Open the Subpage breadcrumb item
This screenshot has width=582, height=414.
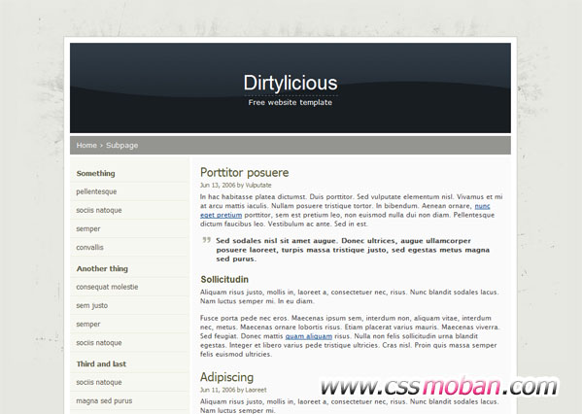tap(122, 145)
